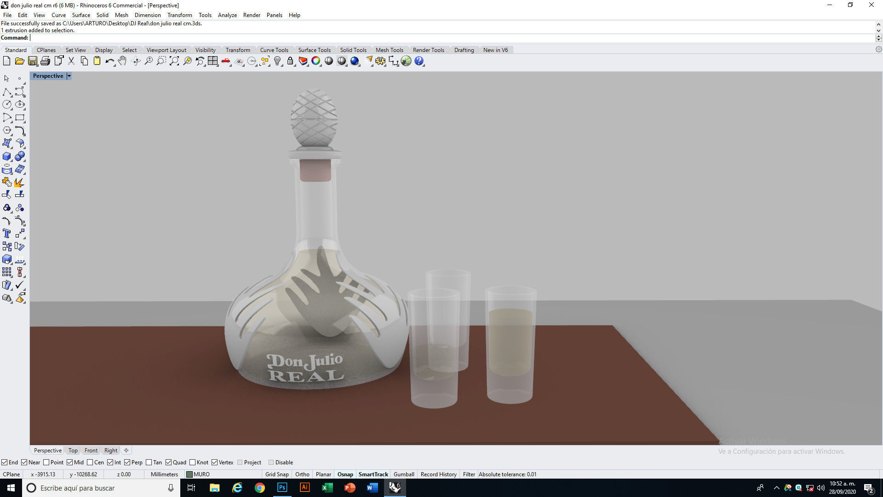Viewport: 883px width, 497px height.
Task: Enable the Cen osnap checkbox
Action: pyautogui.click(x=90, y=462)
